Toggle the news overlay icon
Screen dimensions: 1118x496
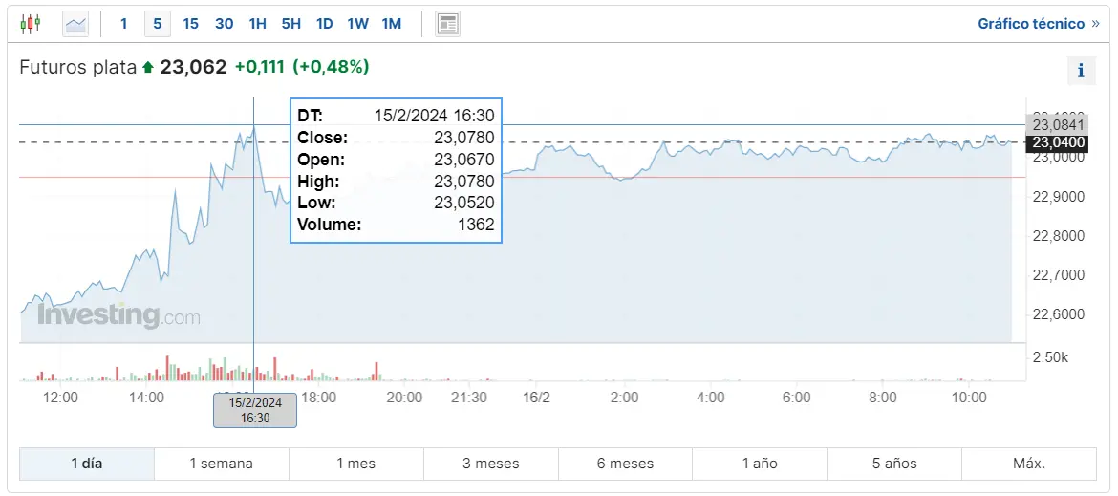[447, 24]
